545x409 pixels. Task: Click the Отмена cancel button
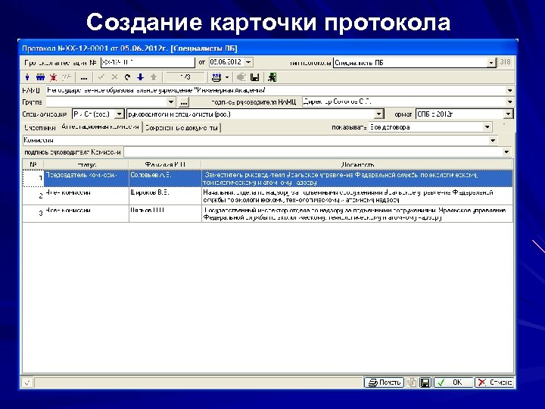494,382
